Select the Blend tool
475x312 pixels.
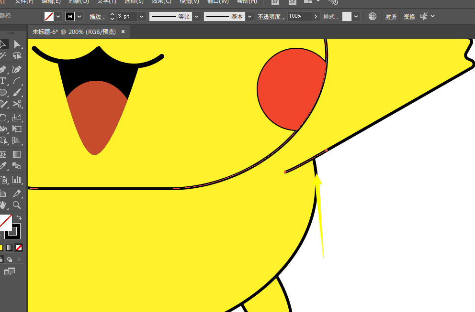pos(17,166)
